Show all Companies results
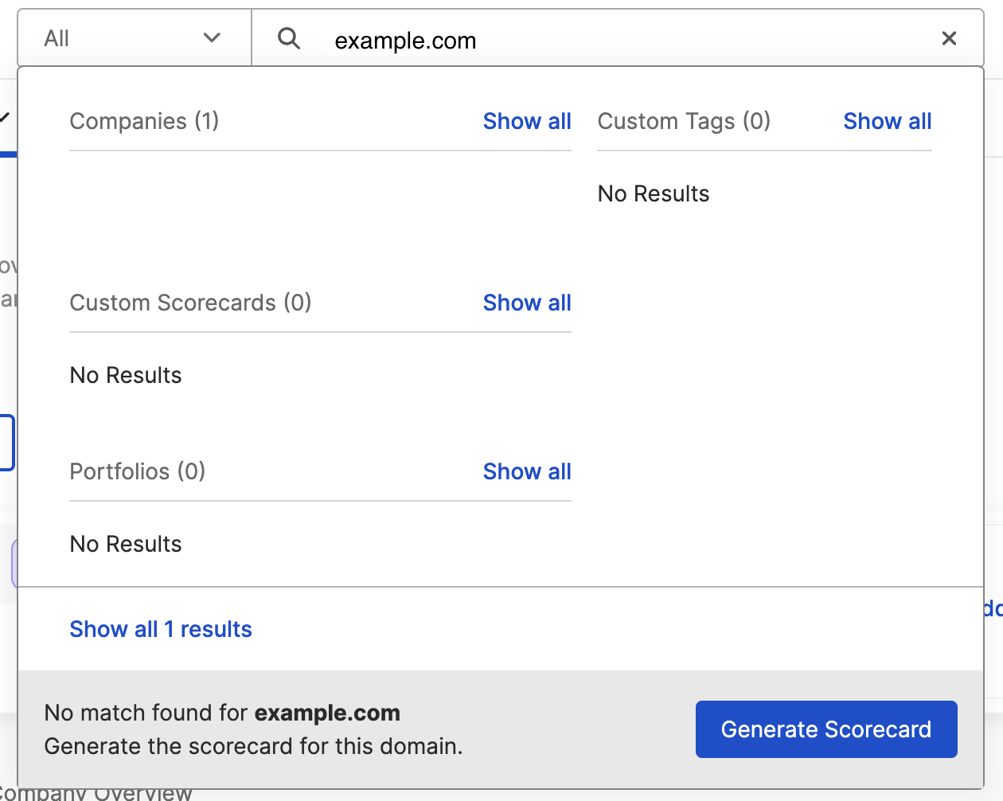 527,121
